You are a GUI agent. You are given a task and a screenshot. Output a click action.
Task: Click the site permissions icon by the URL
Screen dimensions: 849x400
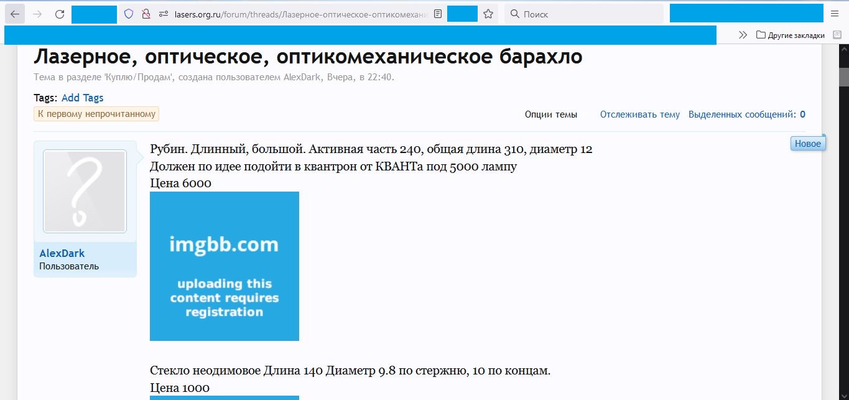coord(164,14)
